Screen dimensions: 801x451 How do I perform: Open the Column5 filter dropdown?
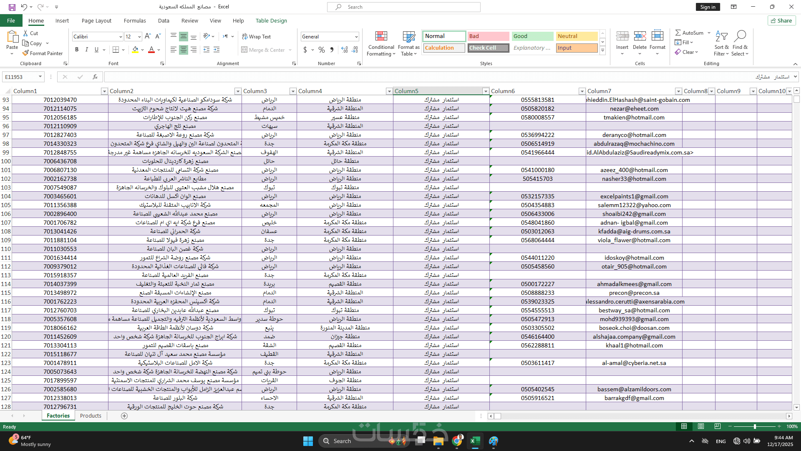click(x=485, y=91)
